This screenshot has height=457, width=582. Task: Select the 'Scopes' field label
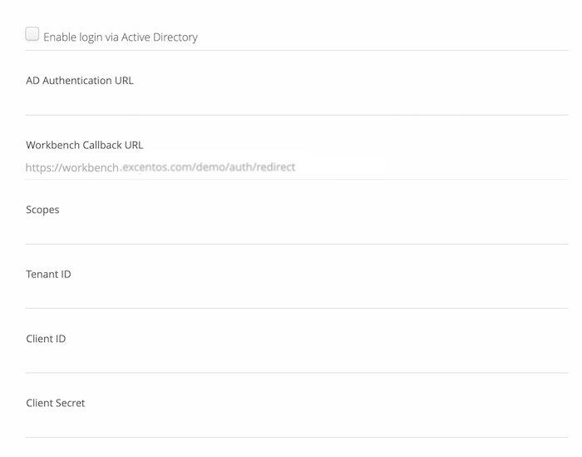click(42, 210)
